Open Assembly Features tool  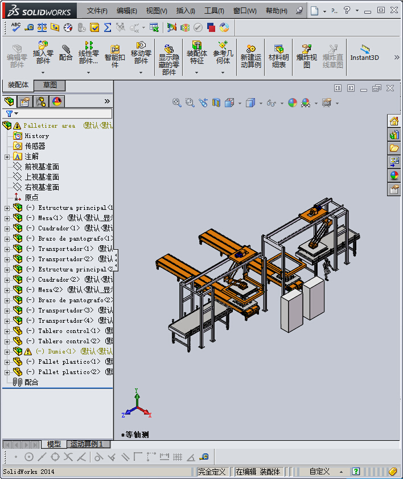click(196, 52)
